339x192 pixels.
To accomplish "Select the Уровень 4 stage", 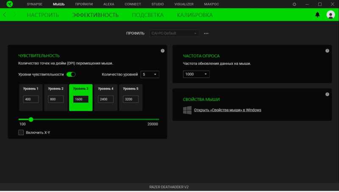I will (x=106, y=97).
